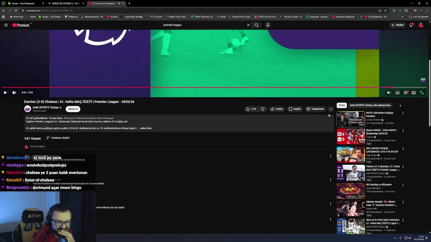Click the Paylaş share button
The image size is (431, 242).
tap(277, 109)
